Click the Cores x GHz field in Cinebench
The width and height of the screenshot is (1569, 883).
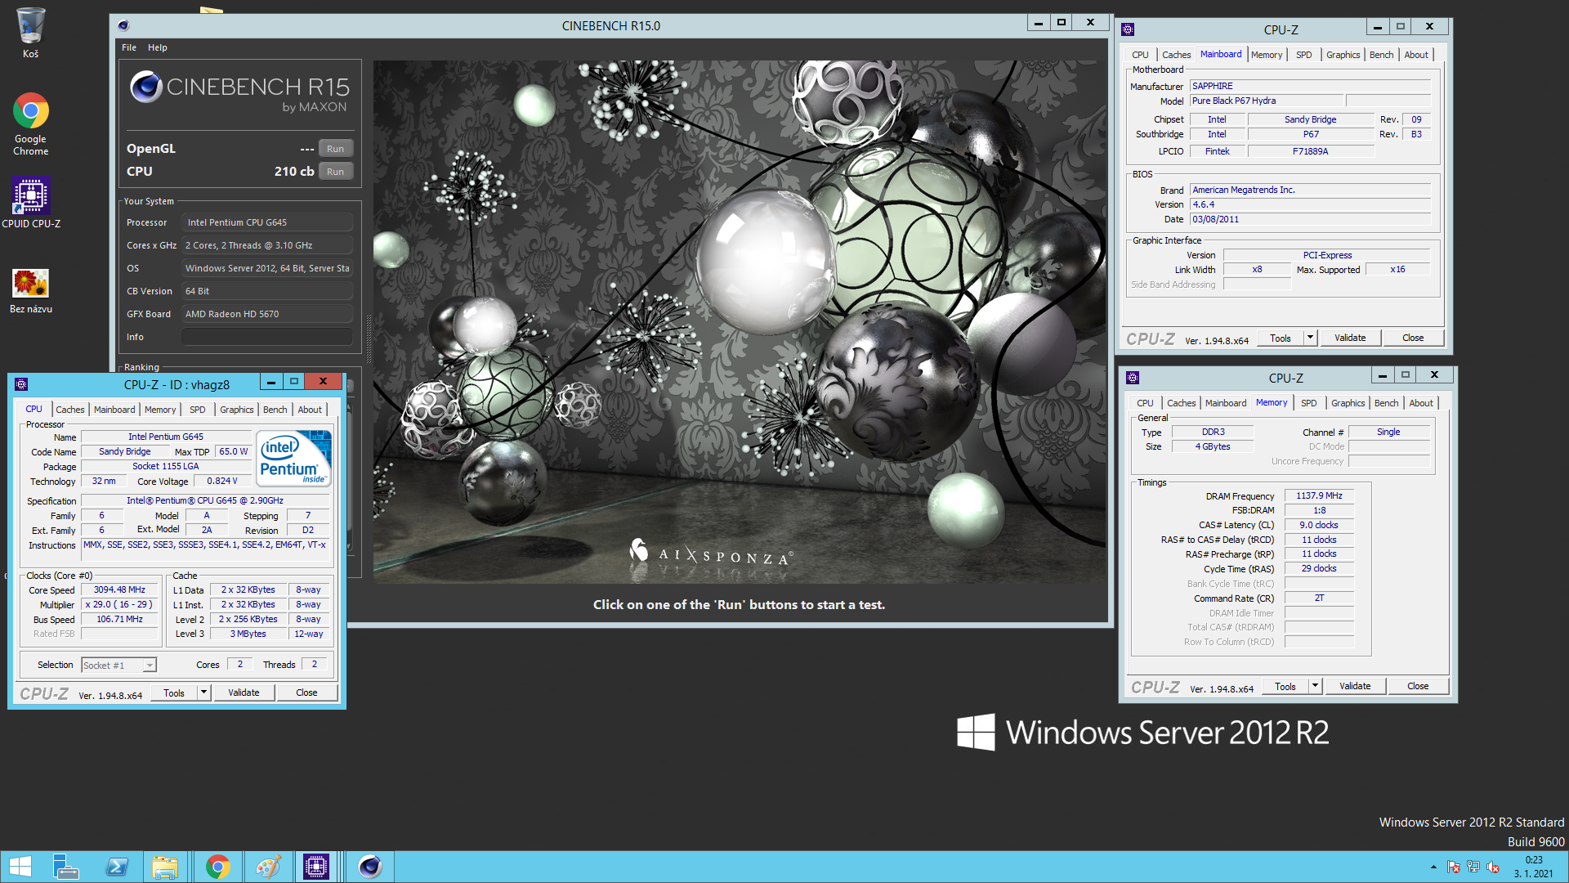(x=267, y=245)
